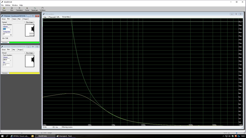Switch plot to Phase plot tab
This screenshot has height=138, width=246.
(x=52, y=17)
